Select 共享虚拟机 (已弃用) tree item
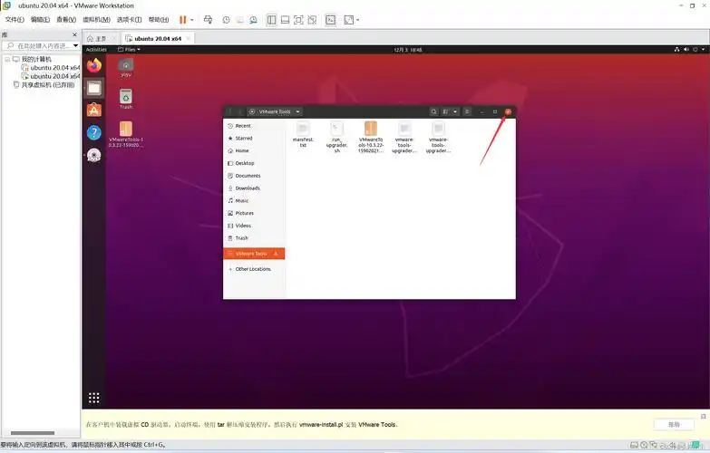Image resolution: width=710 pixels, height=453 pixels. (44, 84)
